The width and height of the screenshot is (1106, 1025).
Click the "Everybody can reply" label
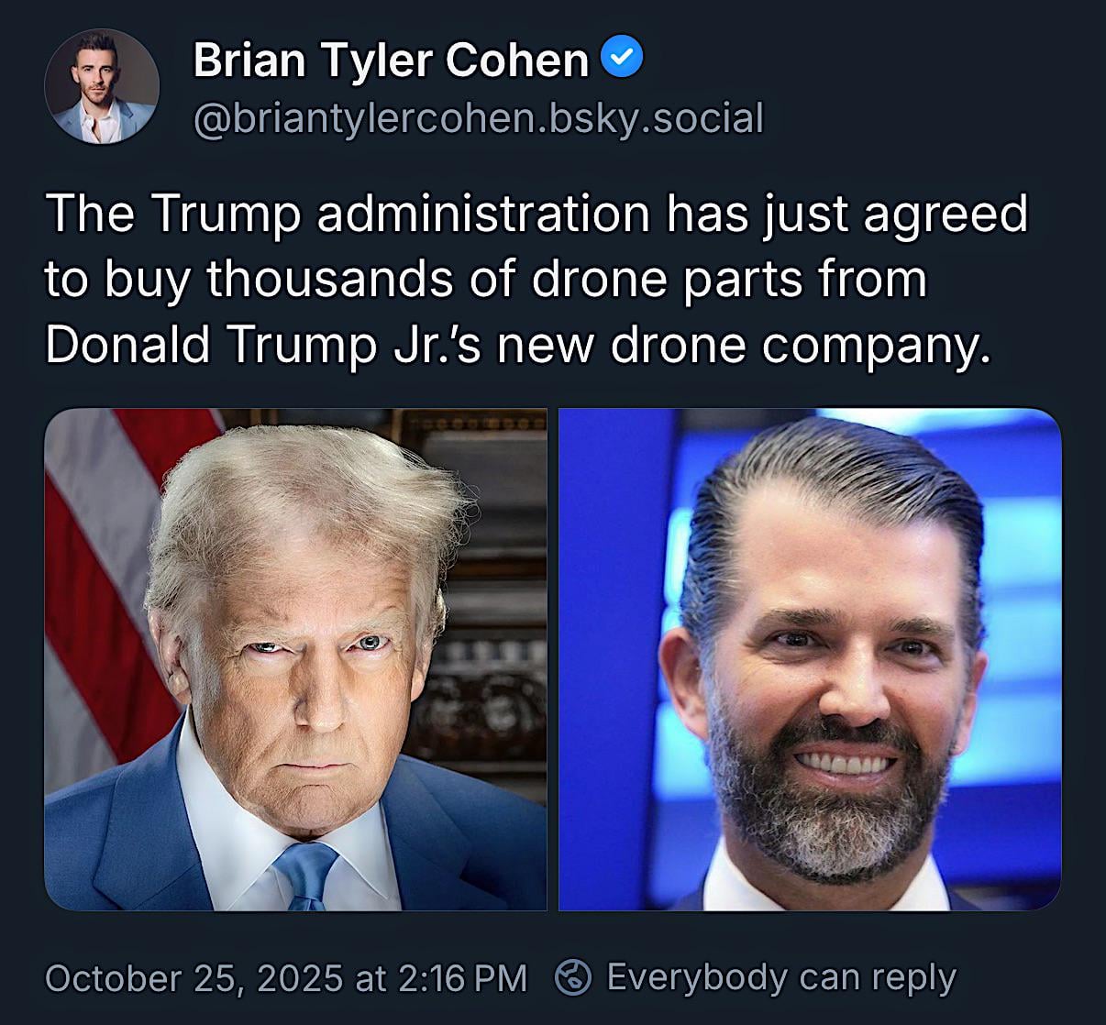pyautogui.click(x=781, y=977)
